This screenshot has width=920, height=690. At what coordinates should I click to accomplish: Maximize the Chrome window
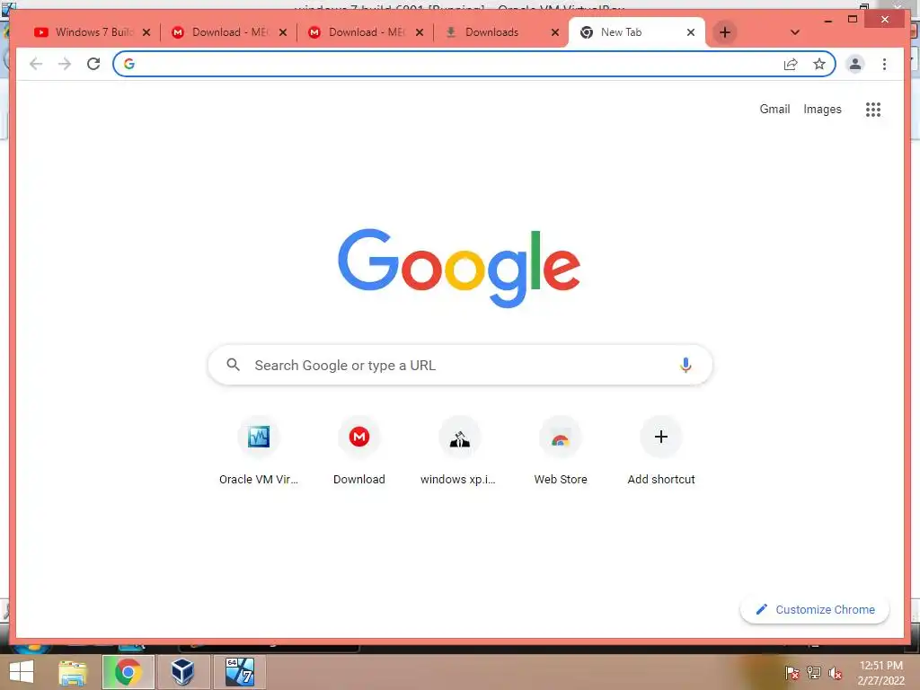(853, 20)
